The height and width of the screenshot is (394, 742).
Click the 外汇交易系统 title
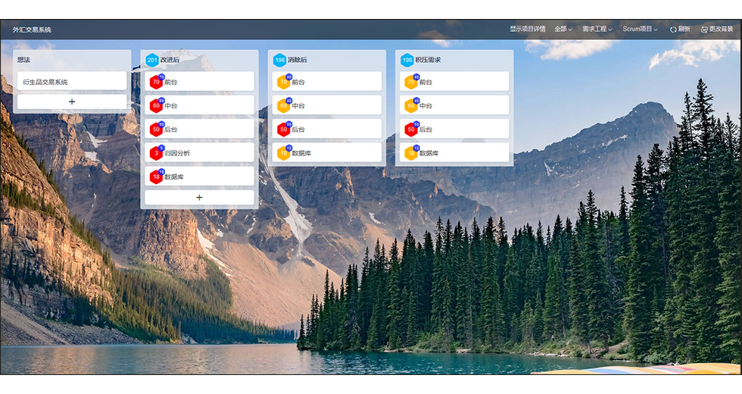coord(32,30)
